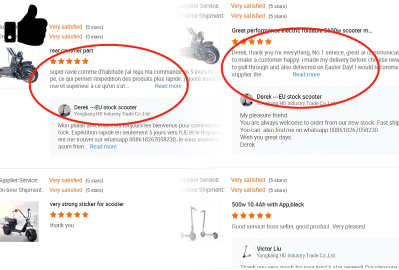Open 'Read more' in the French 'super ravie' review
399x270 pixels.
point(168,86)
